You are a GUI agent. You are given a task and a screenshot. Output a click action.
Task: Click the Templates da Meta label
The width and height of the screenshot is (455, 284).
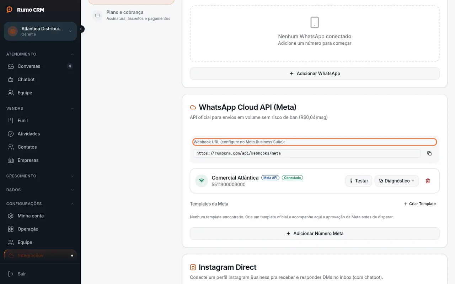(x=209, y=204)
